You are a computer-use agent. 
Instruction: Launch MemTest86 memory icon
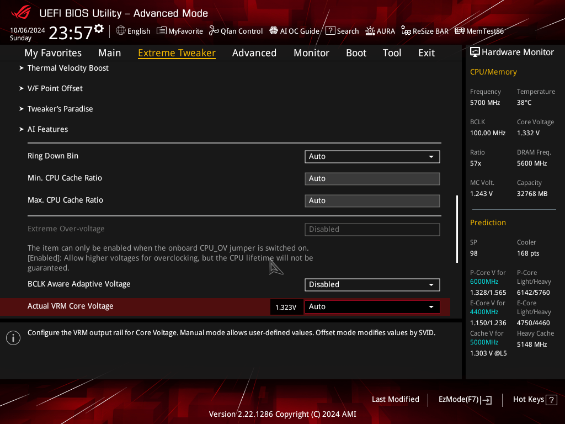click(x=460, y=31)
